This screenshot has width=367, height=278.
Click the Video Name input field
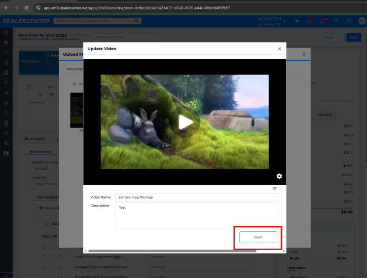click(197, 197)
